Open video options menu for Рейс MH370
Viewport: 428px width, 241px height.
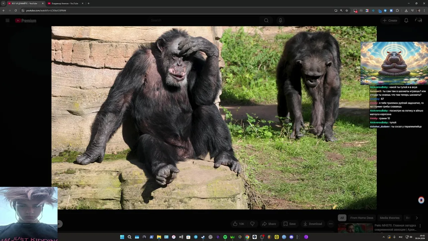[x=420, y=226]
